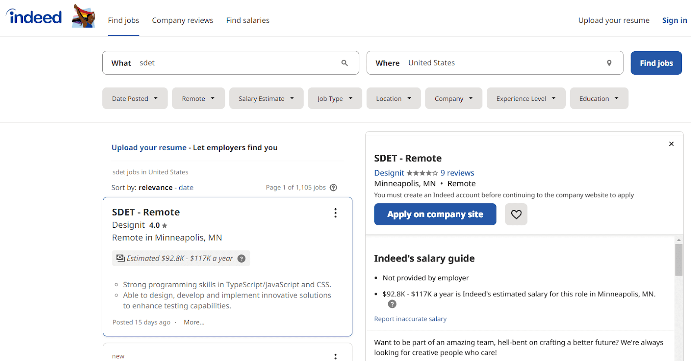Click 'Strong programming skills in TypeScript' bullet
Screen dimensions: 691x361
pos(227,285)
